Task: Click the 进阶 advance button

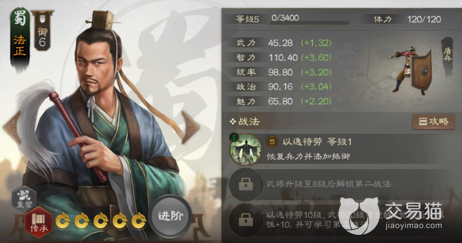Action: pos(170,216)
